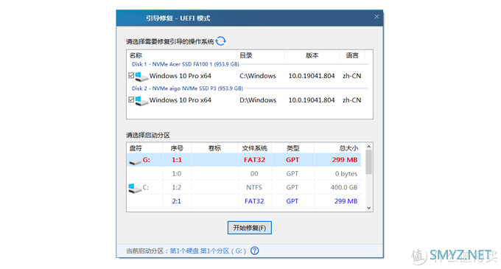Uncheck the C:\Windows system checkbox
This screenshot has height=269, width=501.
click(x=131, y=75)
